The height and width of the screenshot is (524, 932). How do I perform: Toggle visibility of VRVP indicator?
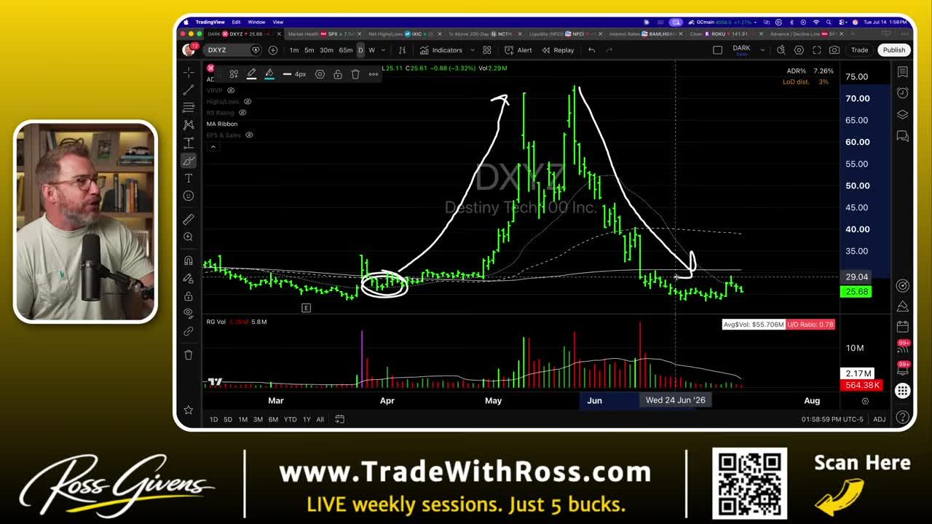[x=231, y=90]
